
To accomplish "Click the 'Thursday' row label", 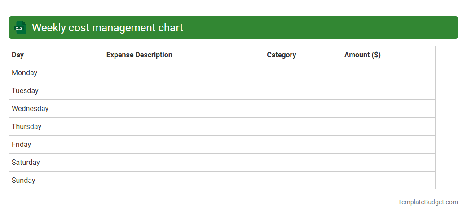I will click(x=26, y=126).
